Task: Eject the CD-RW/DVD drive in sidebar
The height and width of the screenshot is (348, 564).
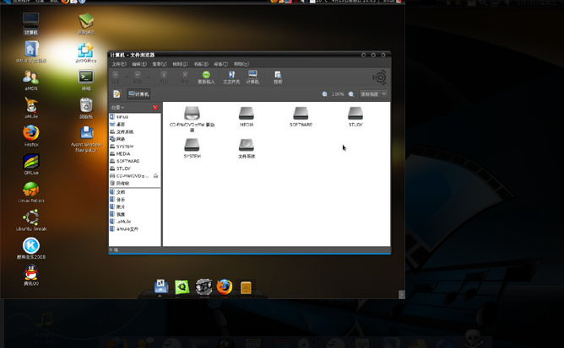Action: [155, 176]
